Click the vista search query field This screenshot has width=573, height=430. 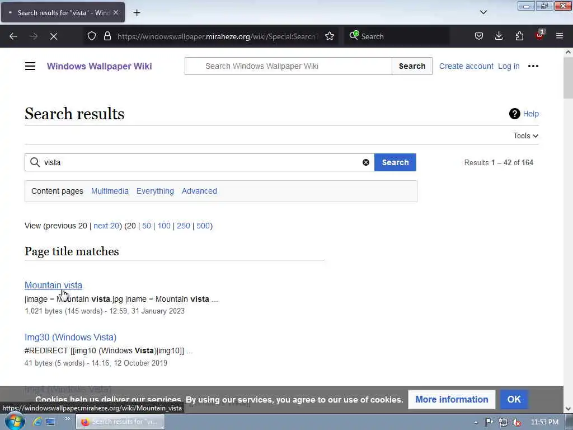(201, 162)
